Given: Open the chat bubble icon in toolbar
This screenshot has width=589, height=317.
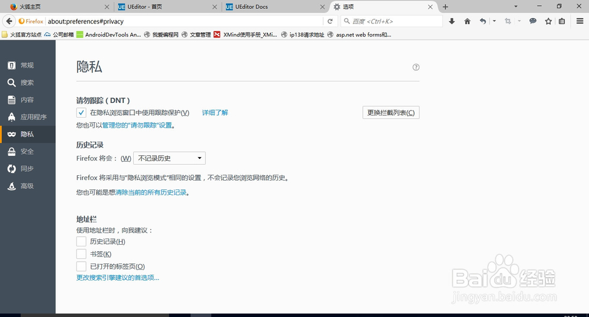Looking at the screenshot, I should [x=532, y=21].
